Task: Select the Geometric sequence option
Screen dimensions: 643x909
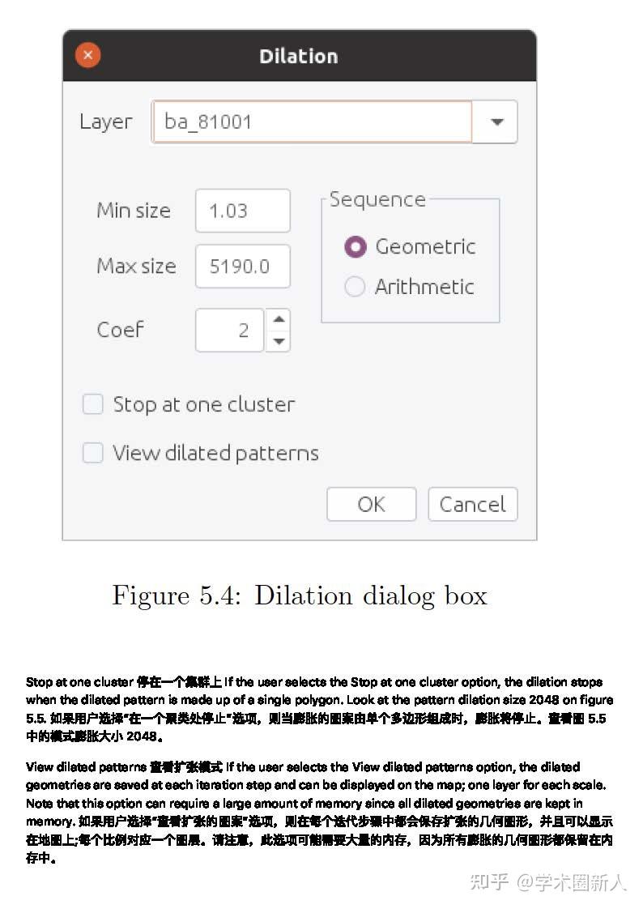Action: click(355, 247)
